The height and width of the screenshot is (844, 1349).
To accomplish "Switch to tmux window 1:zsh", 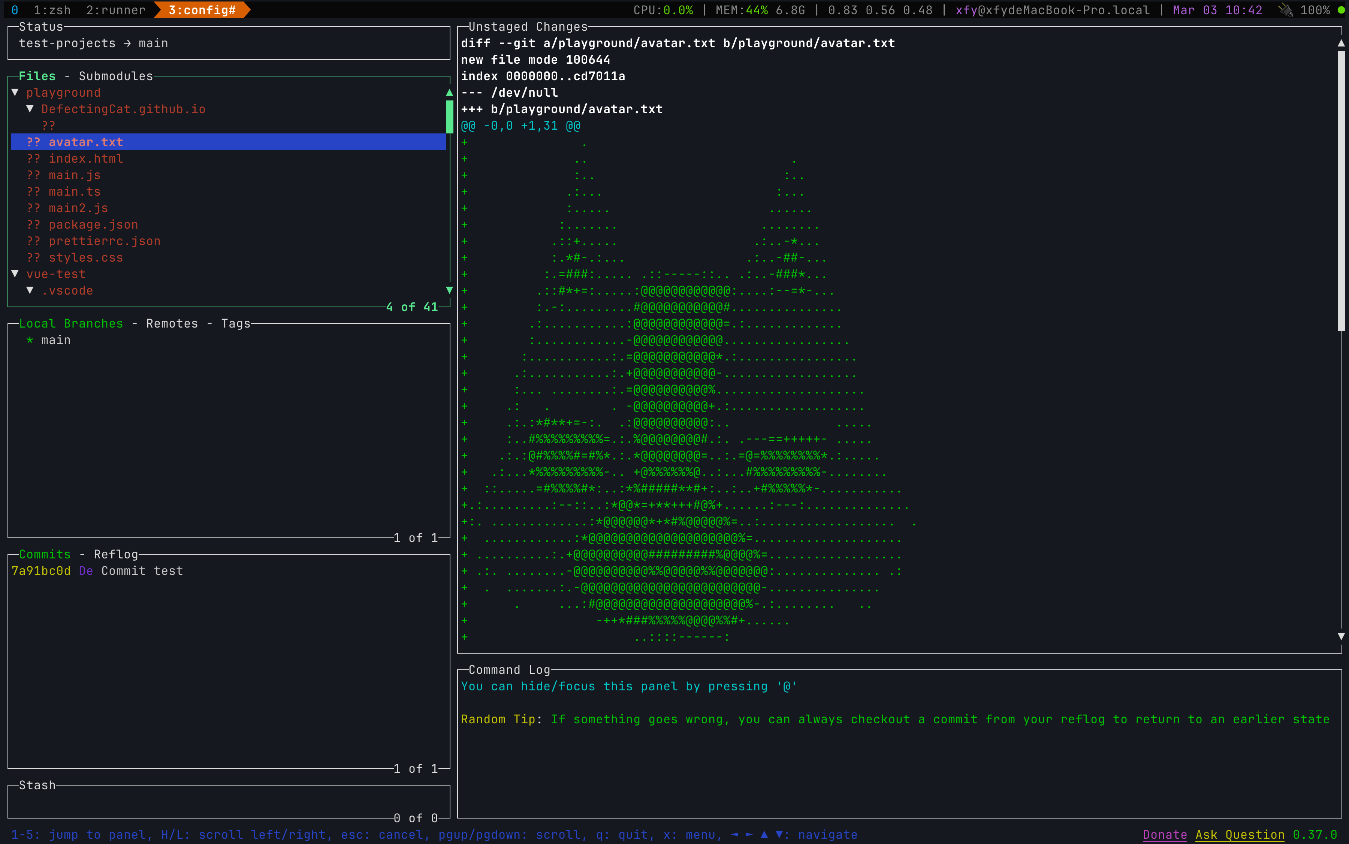I will point(52,10).
